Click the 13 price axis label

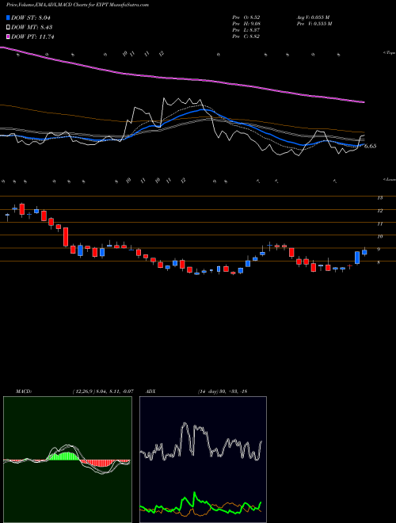coord(379,198)
